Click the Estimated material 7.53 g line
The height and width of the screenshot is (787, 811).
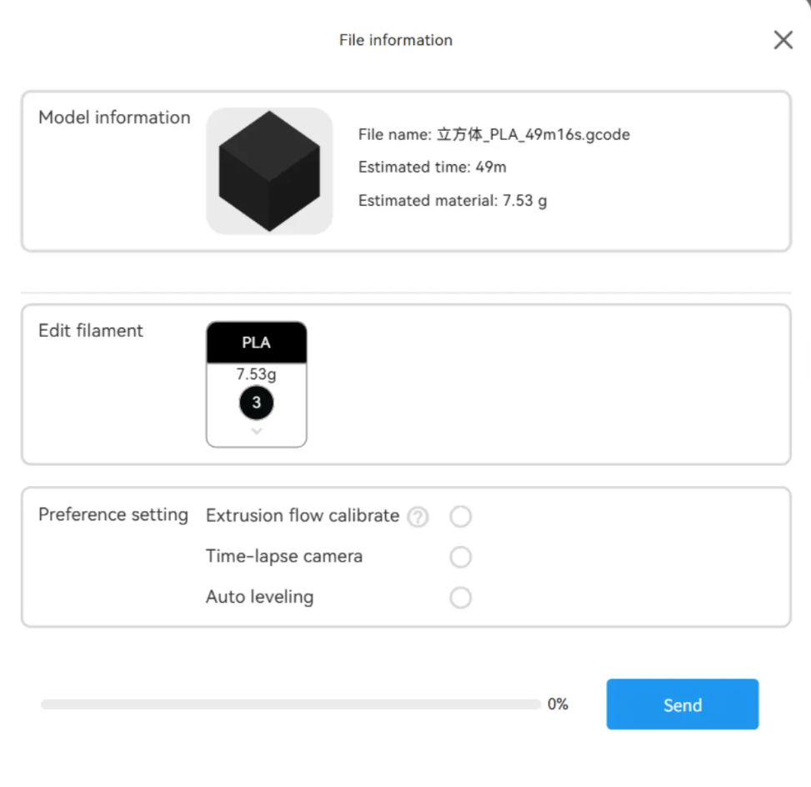tap(453, 201)
